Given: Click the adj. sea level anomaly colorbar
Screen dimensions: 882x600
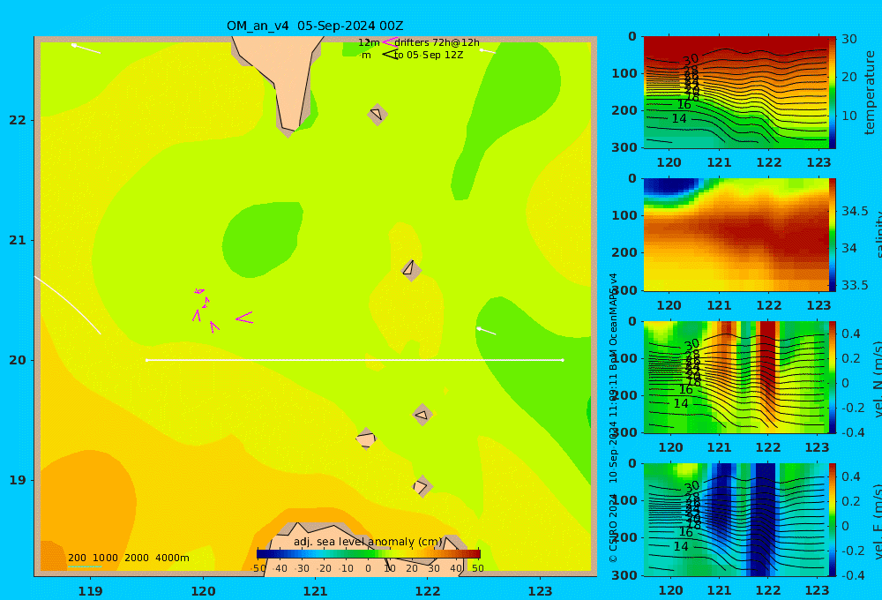Looking at the screenshot, I should [369, 554].
